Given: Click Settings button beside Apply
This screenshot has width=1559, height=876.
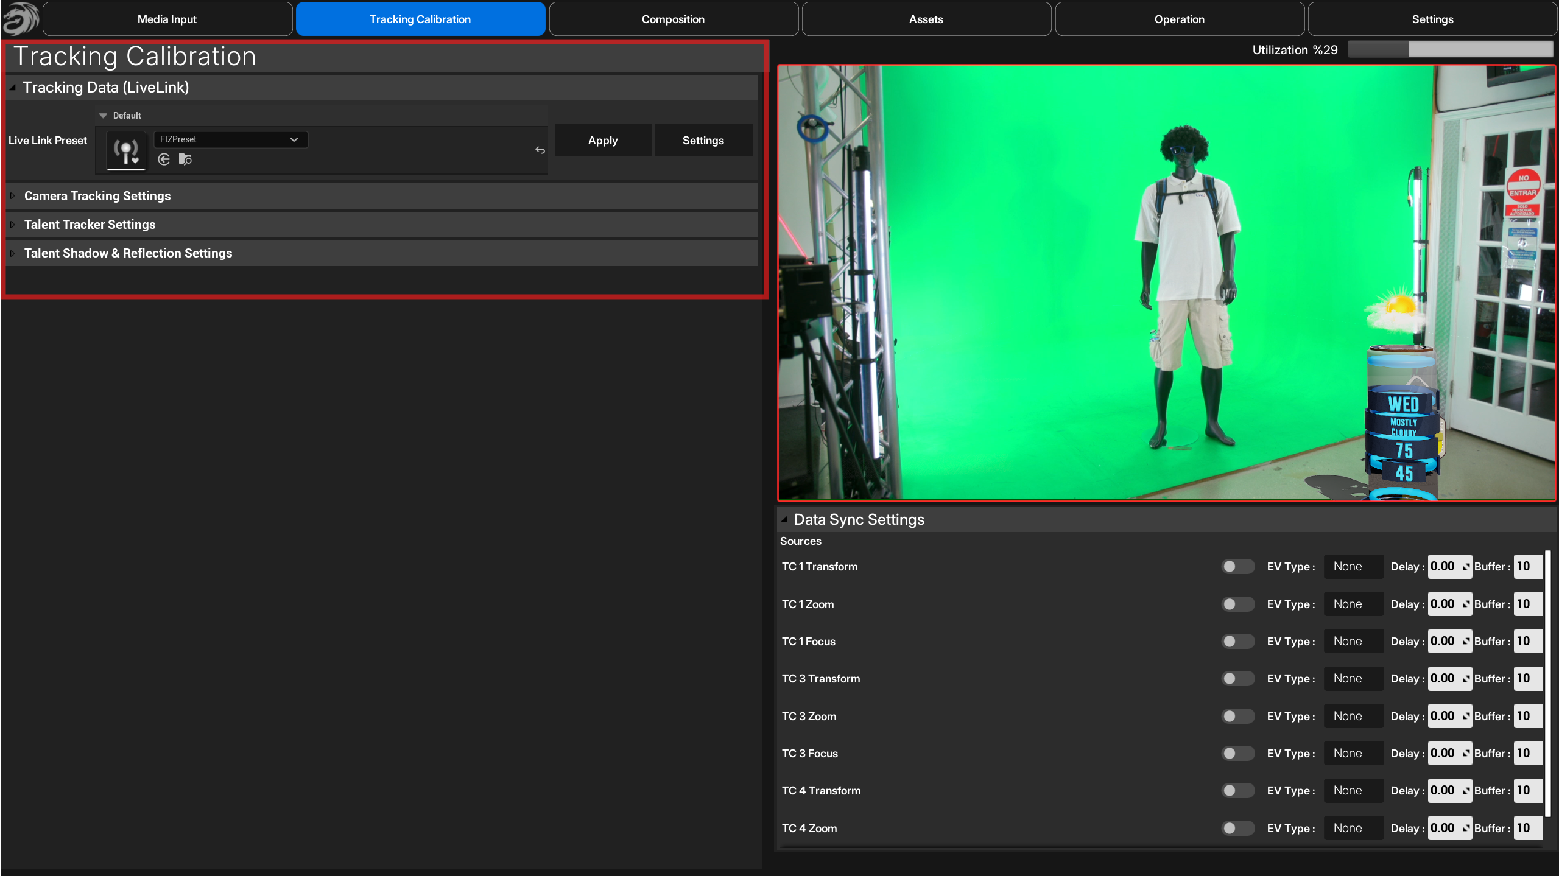Looking at the screenshot, I should (703, 141).
